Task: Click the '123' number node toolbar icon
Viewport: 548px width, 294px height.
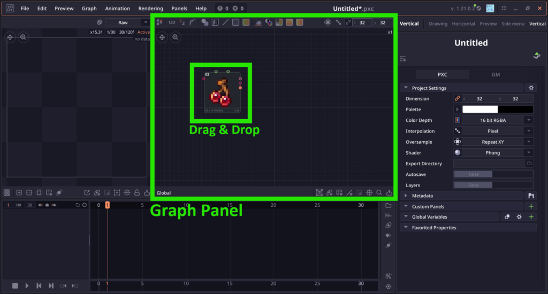Action: click(x=172, y=22)
